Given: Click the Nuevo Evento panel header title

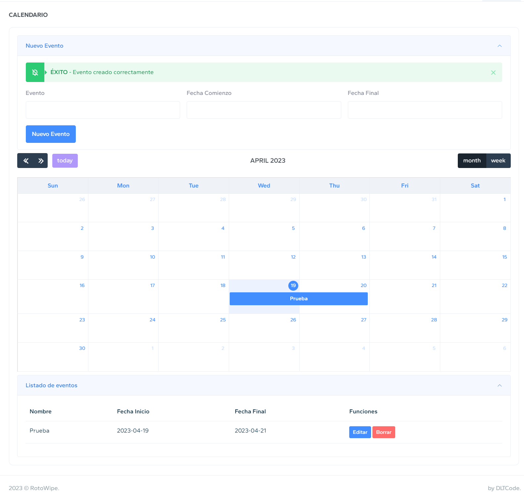Looking at the screenshot, I should click(x=44, y=46).
